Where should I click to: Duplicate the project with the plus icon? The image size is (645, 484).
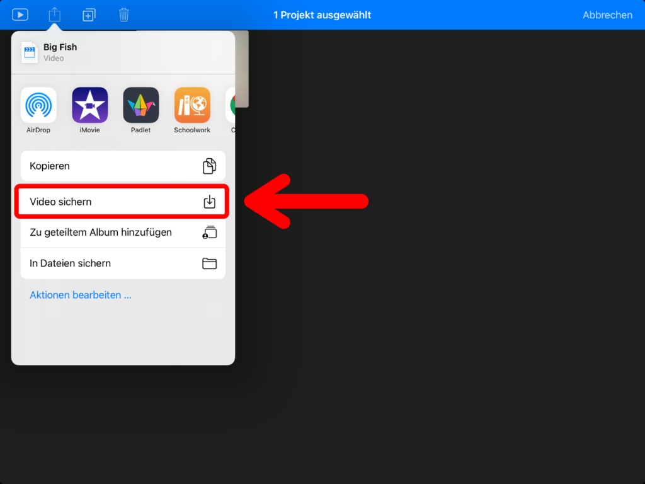89,14
